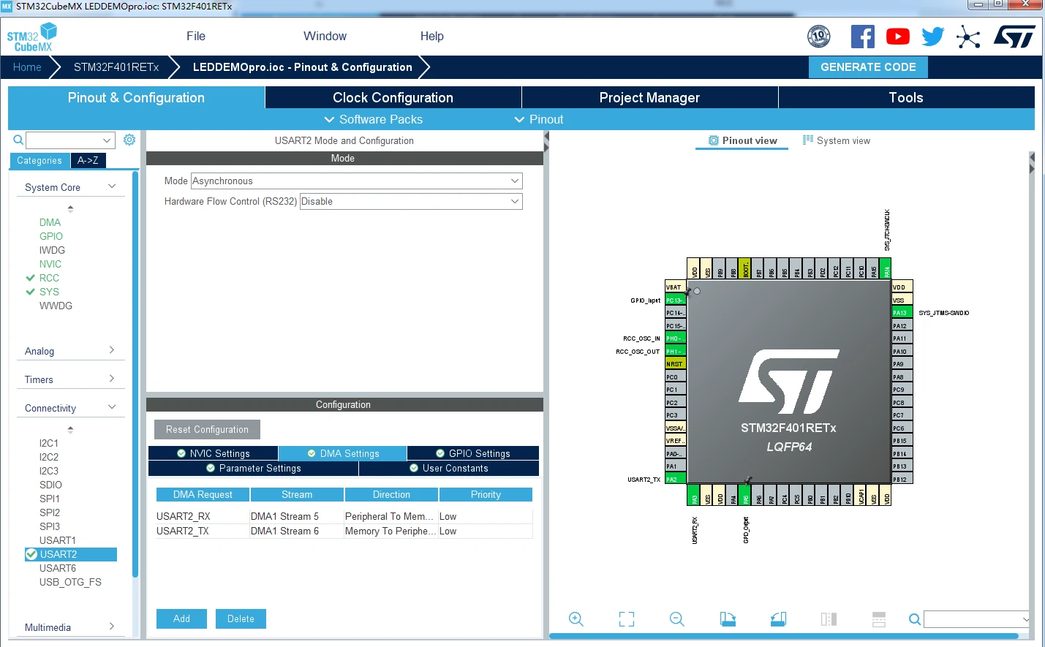Zoom out of the chip pinout
The height and width of the screenshot is (647, 1045).
[x=677, y=619]
